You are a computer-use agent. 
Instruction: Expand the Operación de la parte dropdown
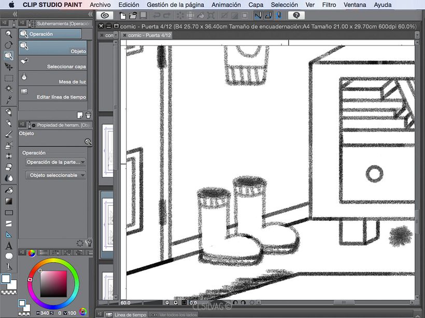tap(56, 162)
